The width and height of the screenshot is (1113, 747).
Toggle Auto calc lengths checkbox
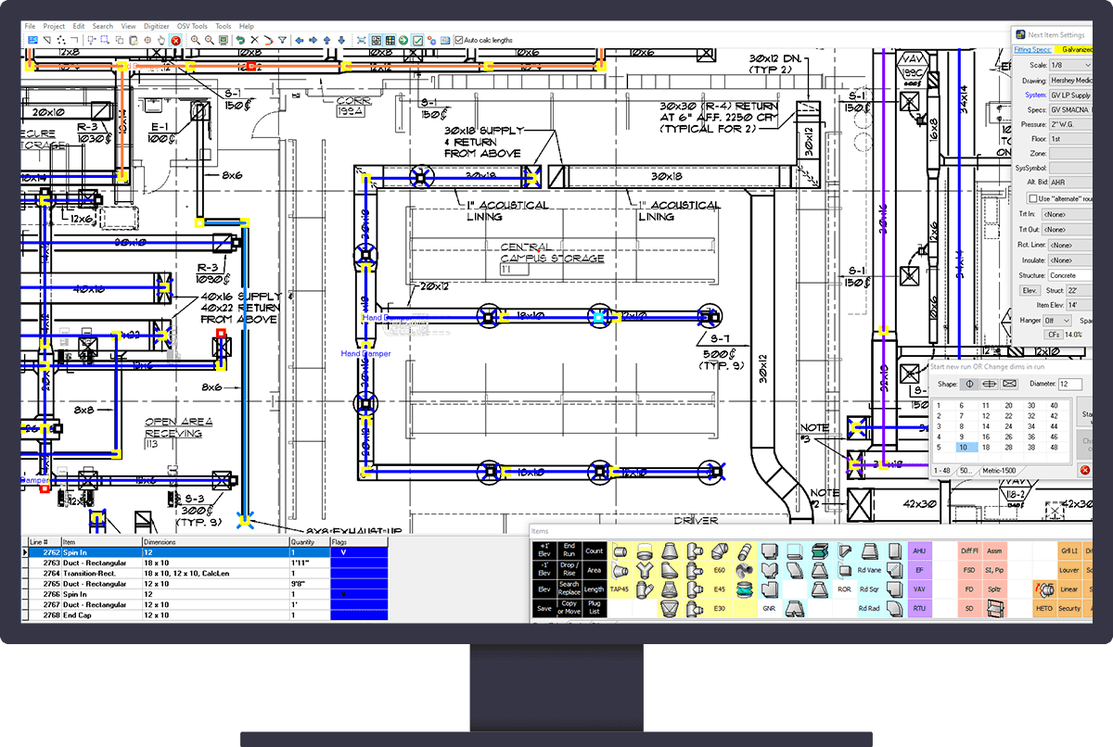pos(459,41)
